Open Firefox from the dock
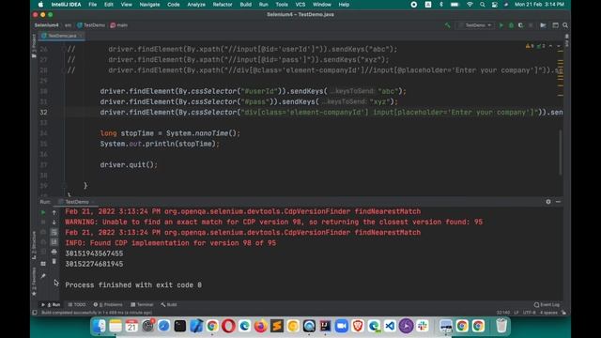 tap(260, 326)
